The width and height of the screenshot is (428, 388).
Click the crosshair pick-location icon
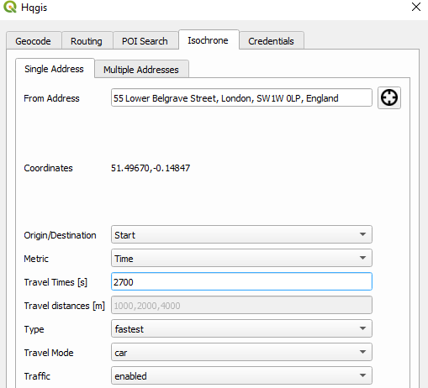[x=389, y=97]
